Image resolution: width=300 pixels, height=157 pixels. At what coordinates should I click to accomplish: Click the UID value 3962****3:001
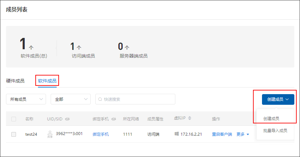tap(69, 133)
